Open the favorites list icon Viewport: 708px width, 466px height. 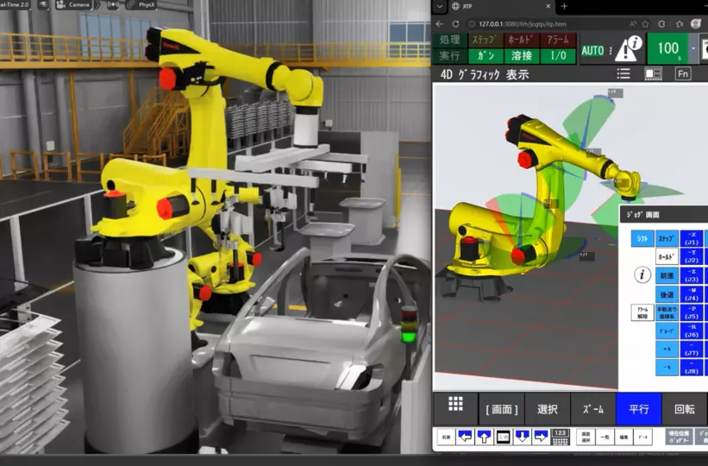[x=680, y=24]
